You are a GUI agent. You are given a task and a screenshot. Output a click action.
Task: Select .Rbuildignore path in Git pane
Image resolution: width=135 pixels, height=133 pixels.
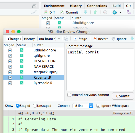tap(83, 23)
